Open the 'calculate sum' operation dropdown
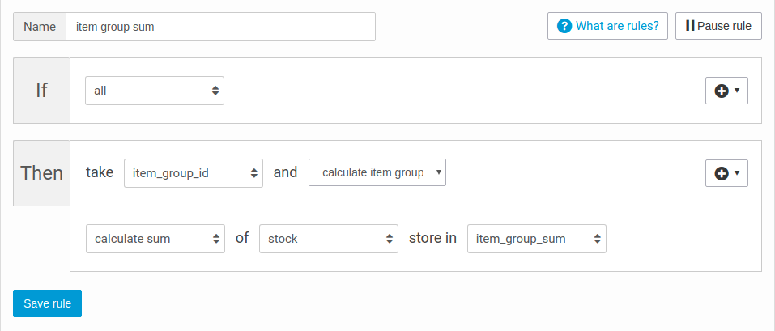The height and width of the screenshot is (331, 775). point(155,239)
